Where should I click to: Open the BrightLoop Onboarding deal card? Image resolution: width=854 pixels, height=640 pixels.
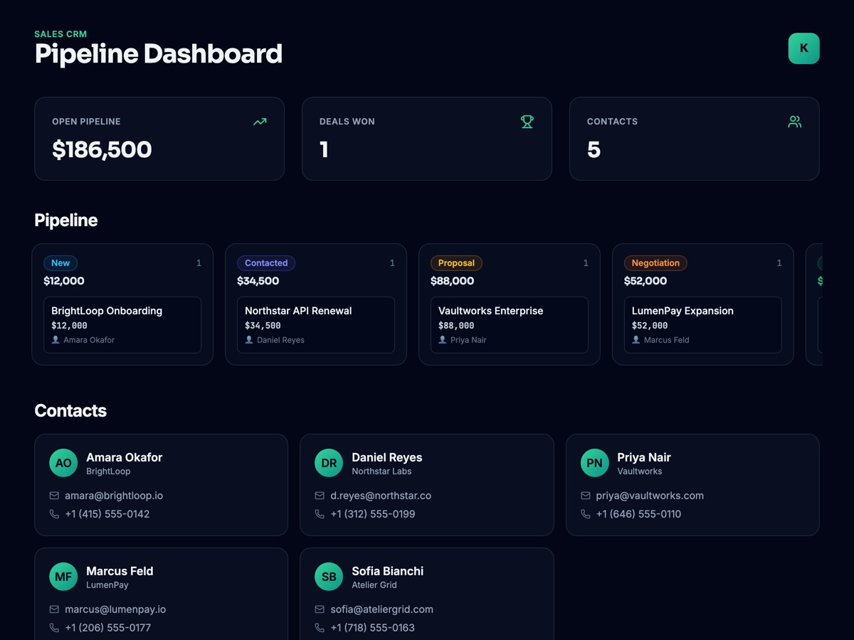coord(122,325)
